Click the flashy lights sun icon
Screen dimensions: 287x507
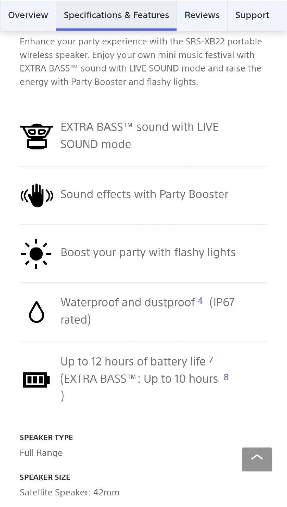36,254
